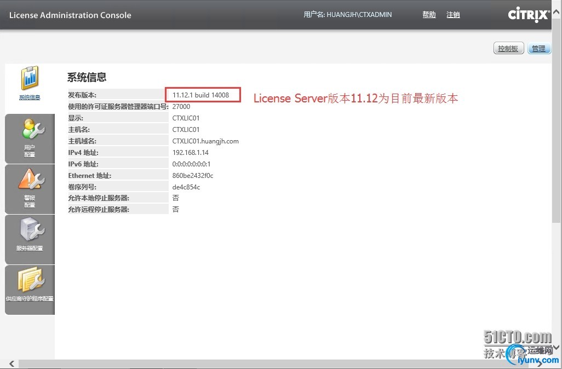562x369 pixels.
Task: Click the License Administration Console title
Action: pyautogui.click(x=70, y=15)
